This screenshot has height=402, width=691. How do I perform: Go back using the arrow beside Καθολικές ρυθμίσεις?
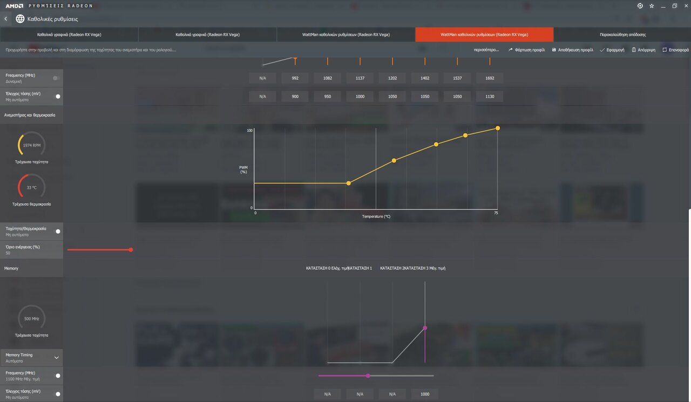point(6,19)
